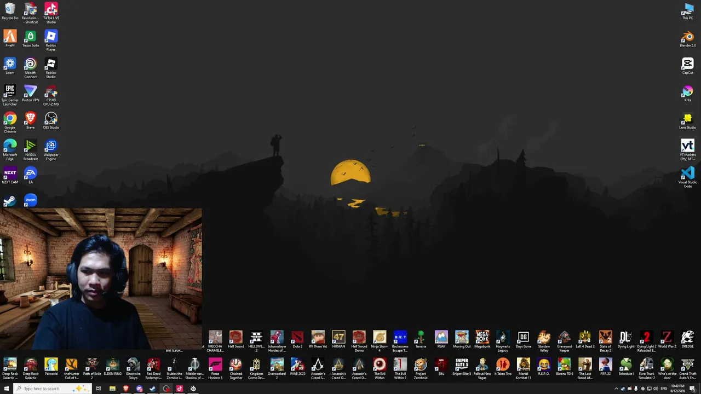Launch Ubisoft Connect from desktop

(31, 68)
